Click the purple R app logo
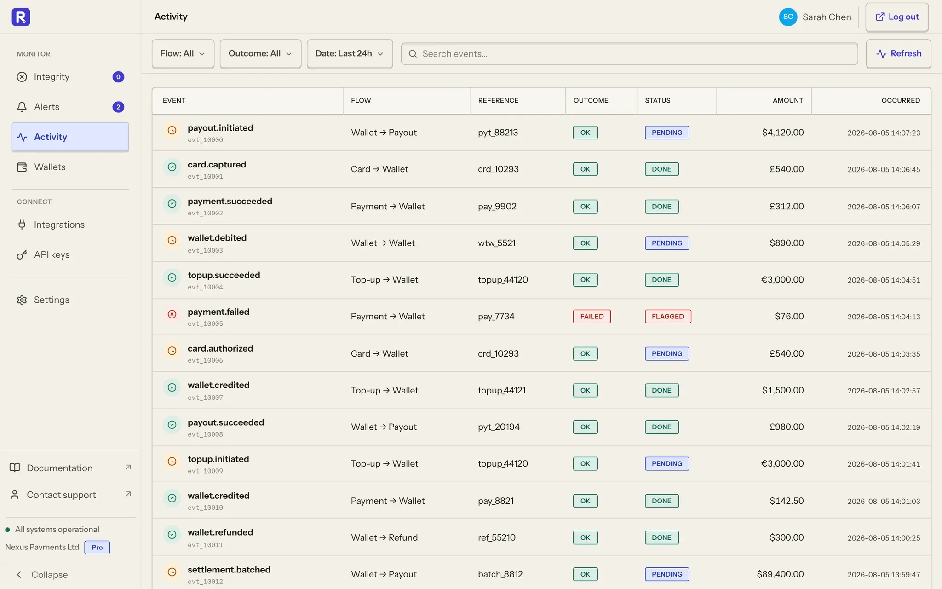 tap(21, 17)
